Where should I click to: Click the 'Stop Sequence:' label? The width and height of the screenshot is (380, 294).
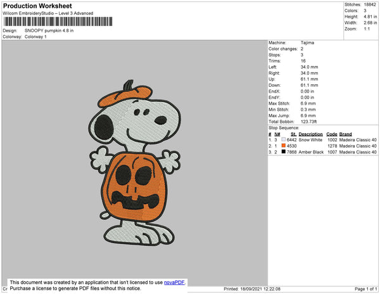click(284, 128)
